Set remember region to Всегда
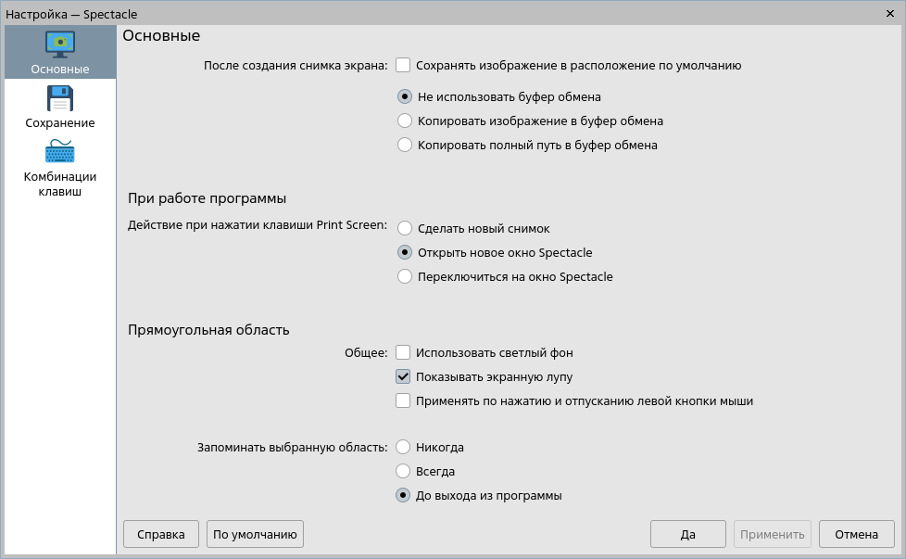 [403, 471]
